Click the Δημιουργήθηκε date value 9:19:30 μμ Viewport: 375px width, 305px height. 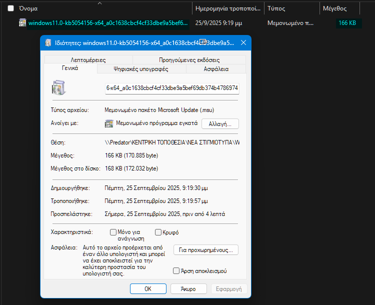tap(156, 188)
